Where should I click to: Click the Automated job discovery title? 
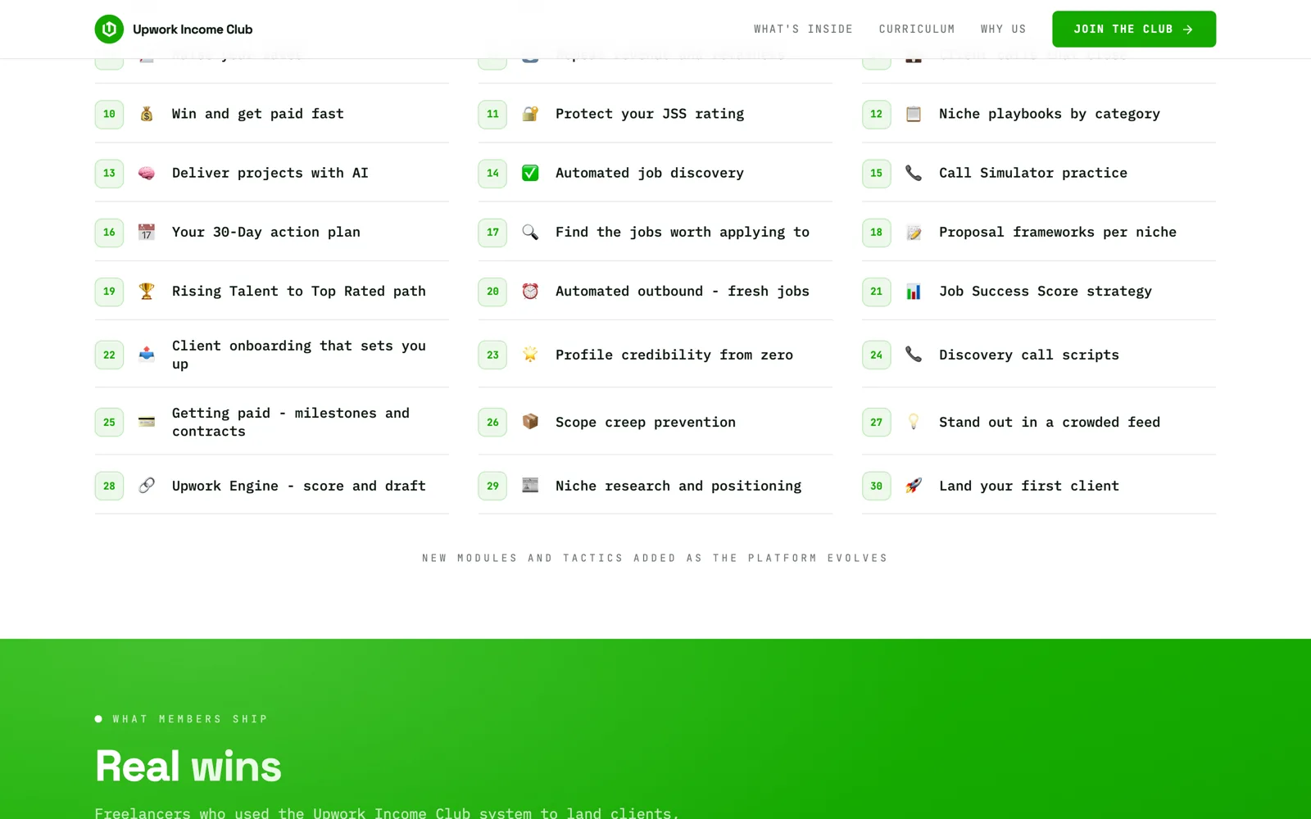pos(650,173)
